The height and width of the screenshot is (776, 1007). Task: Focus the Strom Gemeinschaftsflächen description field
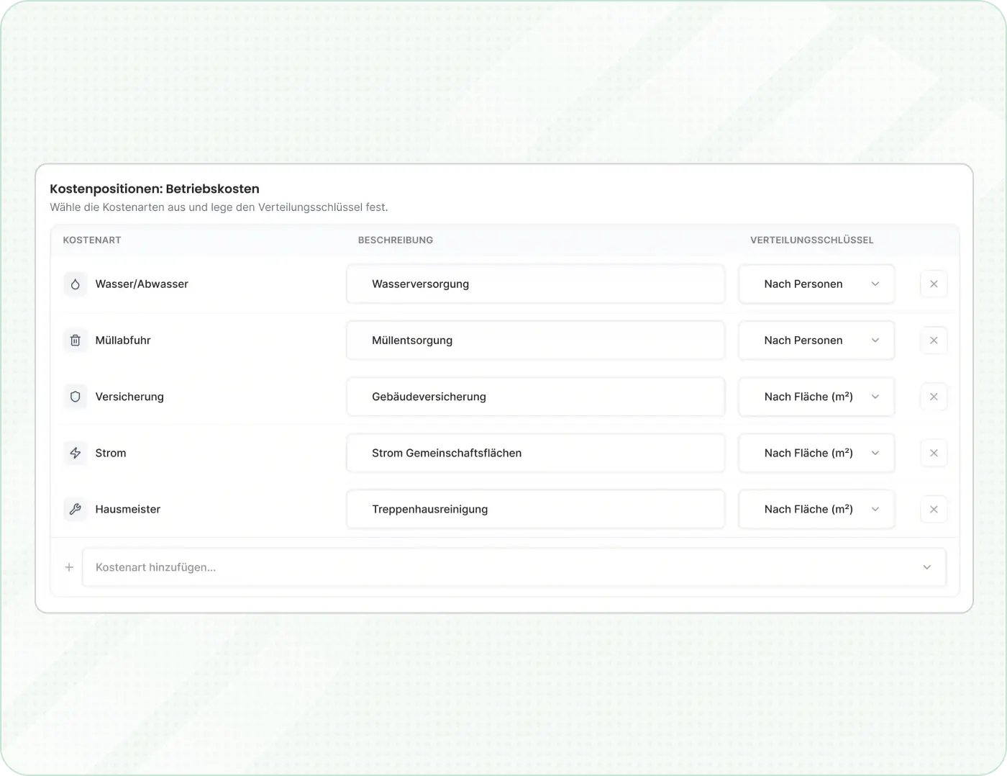535,453
